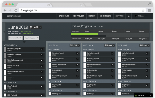Image resolution: width=155 pixels, height=98 pixels.
Task: Toggle status box for Website Development in Sep. 2019
Action: pos(120,65)
